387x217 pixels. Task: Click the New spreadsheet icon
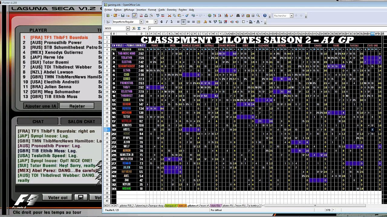[108, 15]
